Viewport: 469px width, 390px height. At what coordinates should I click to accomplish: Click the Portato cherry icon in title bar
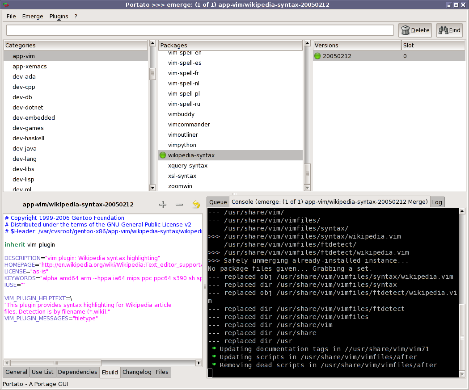pyautogui.click(x=5, y=4)
